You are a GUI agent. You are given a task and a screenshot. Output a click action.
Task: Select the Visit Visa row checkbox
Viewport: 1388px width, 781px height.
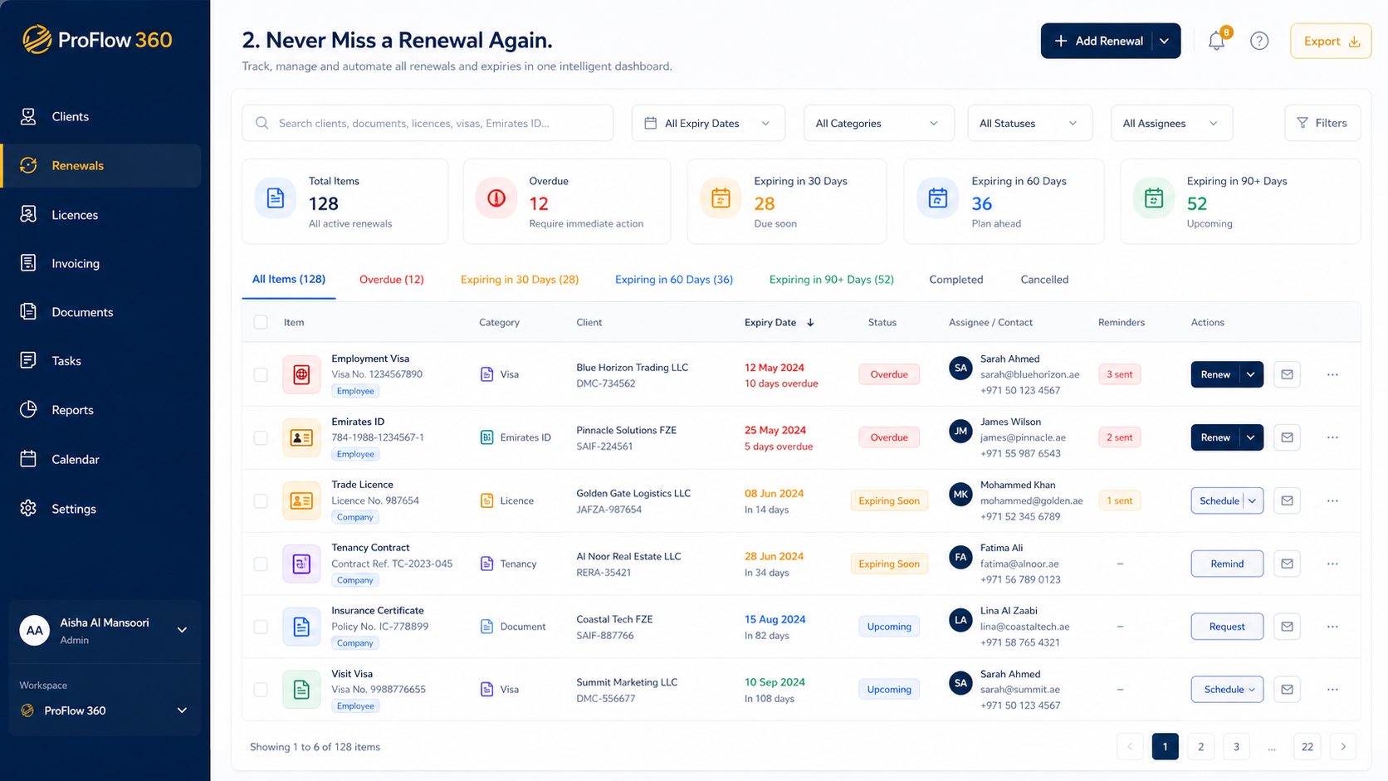(x=261, y=690)
